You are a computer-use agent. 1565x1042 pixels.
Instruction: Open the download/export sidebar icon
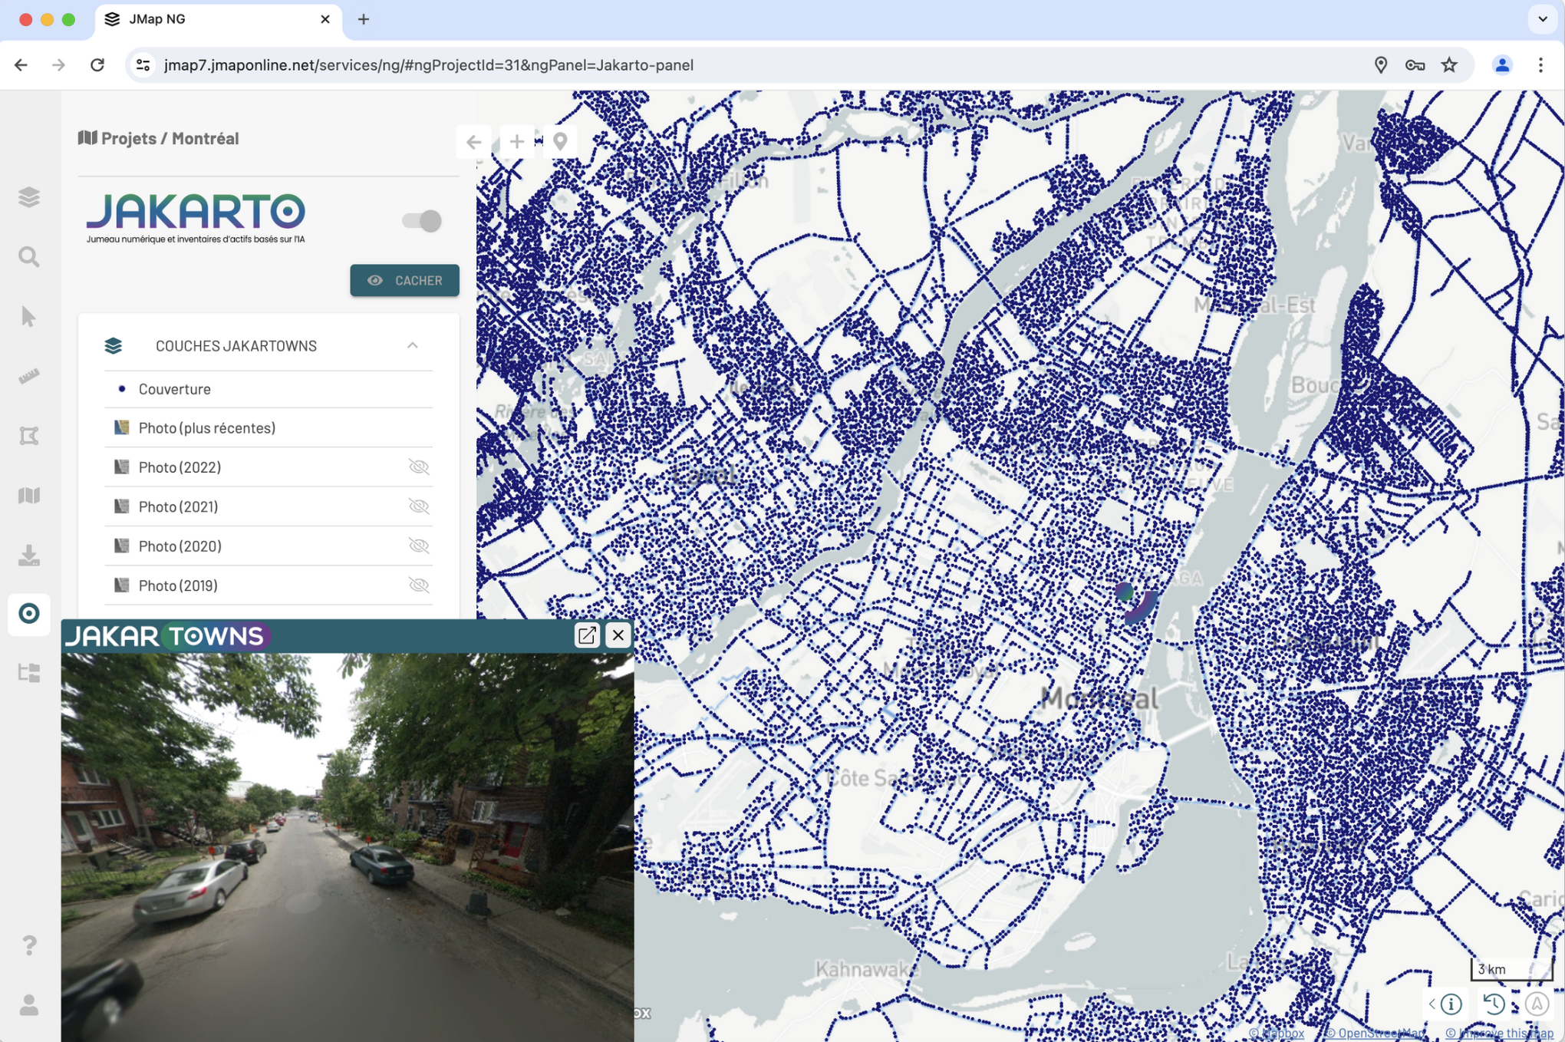29,555
